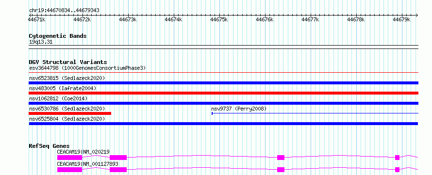
Task: Click the first exon of CEACAM19 NM_001127893
Action: pyautogui.click(x=69, y=170)
